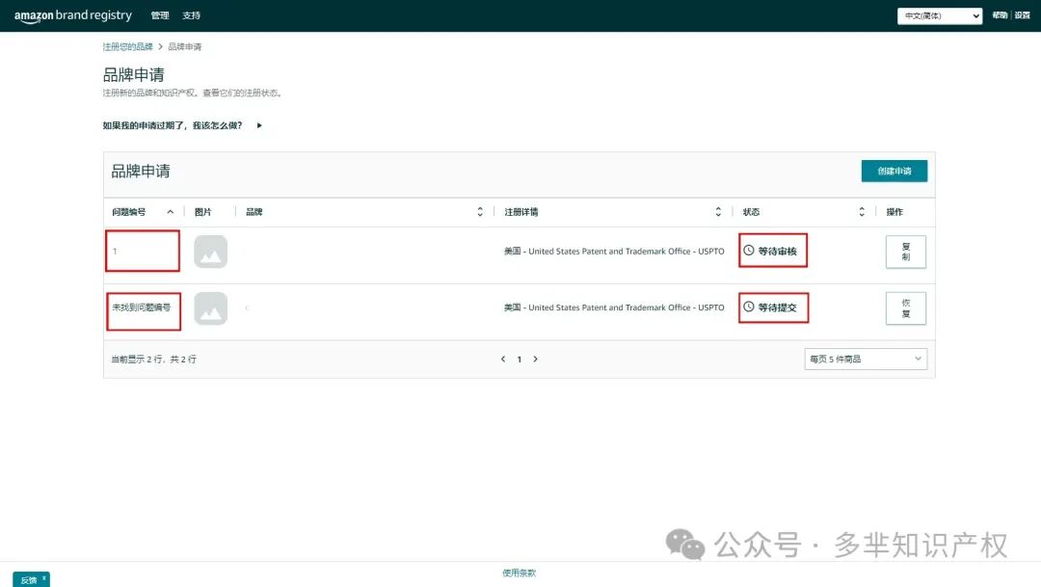Click the 创建申请 button

[894, 171]
